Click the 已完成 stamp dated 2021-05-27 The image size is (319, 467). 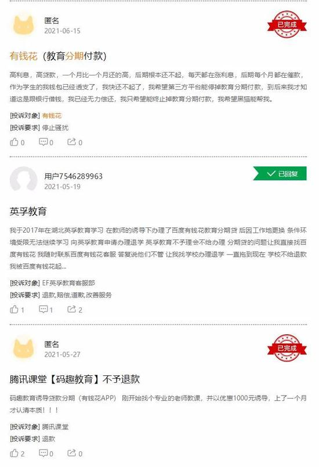287,348
